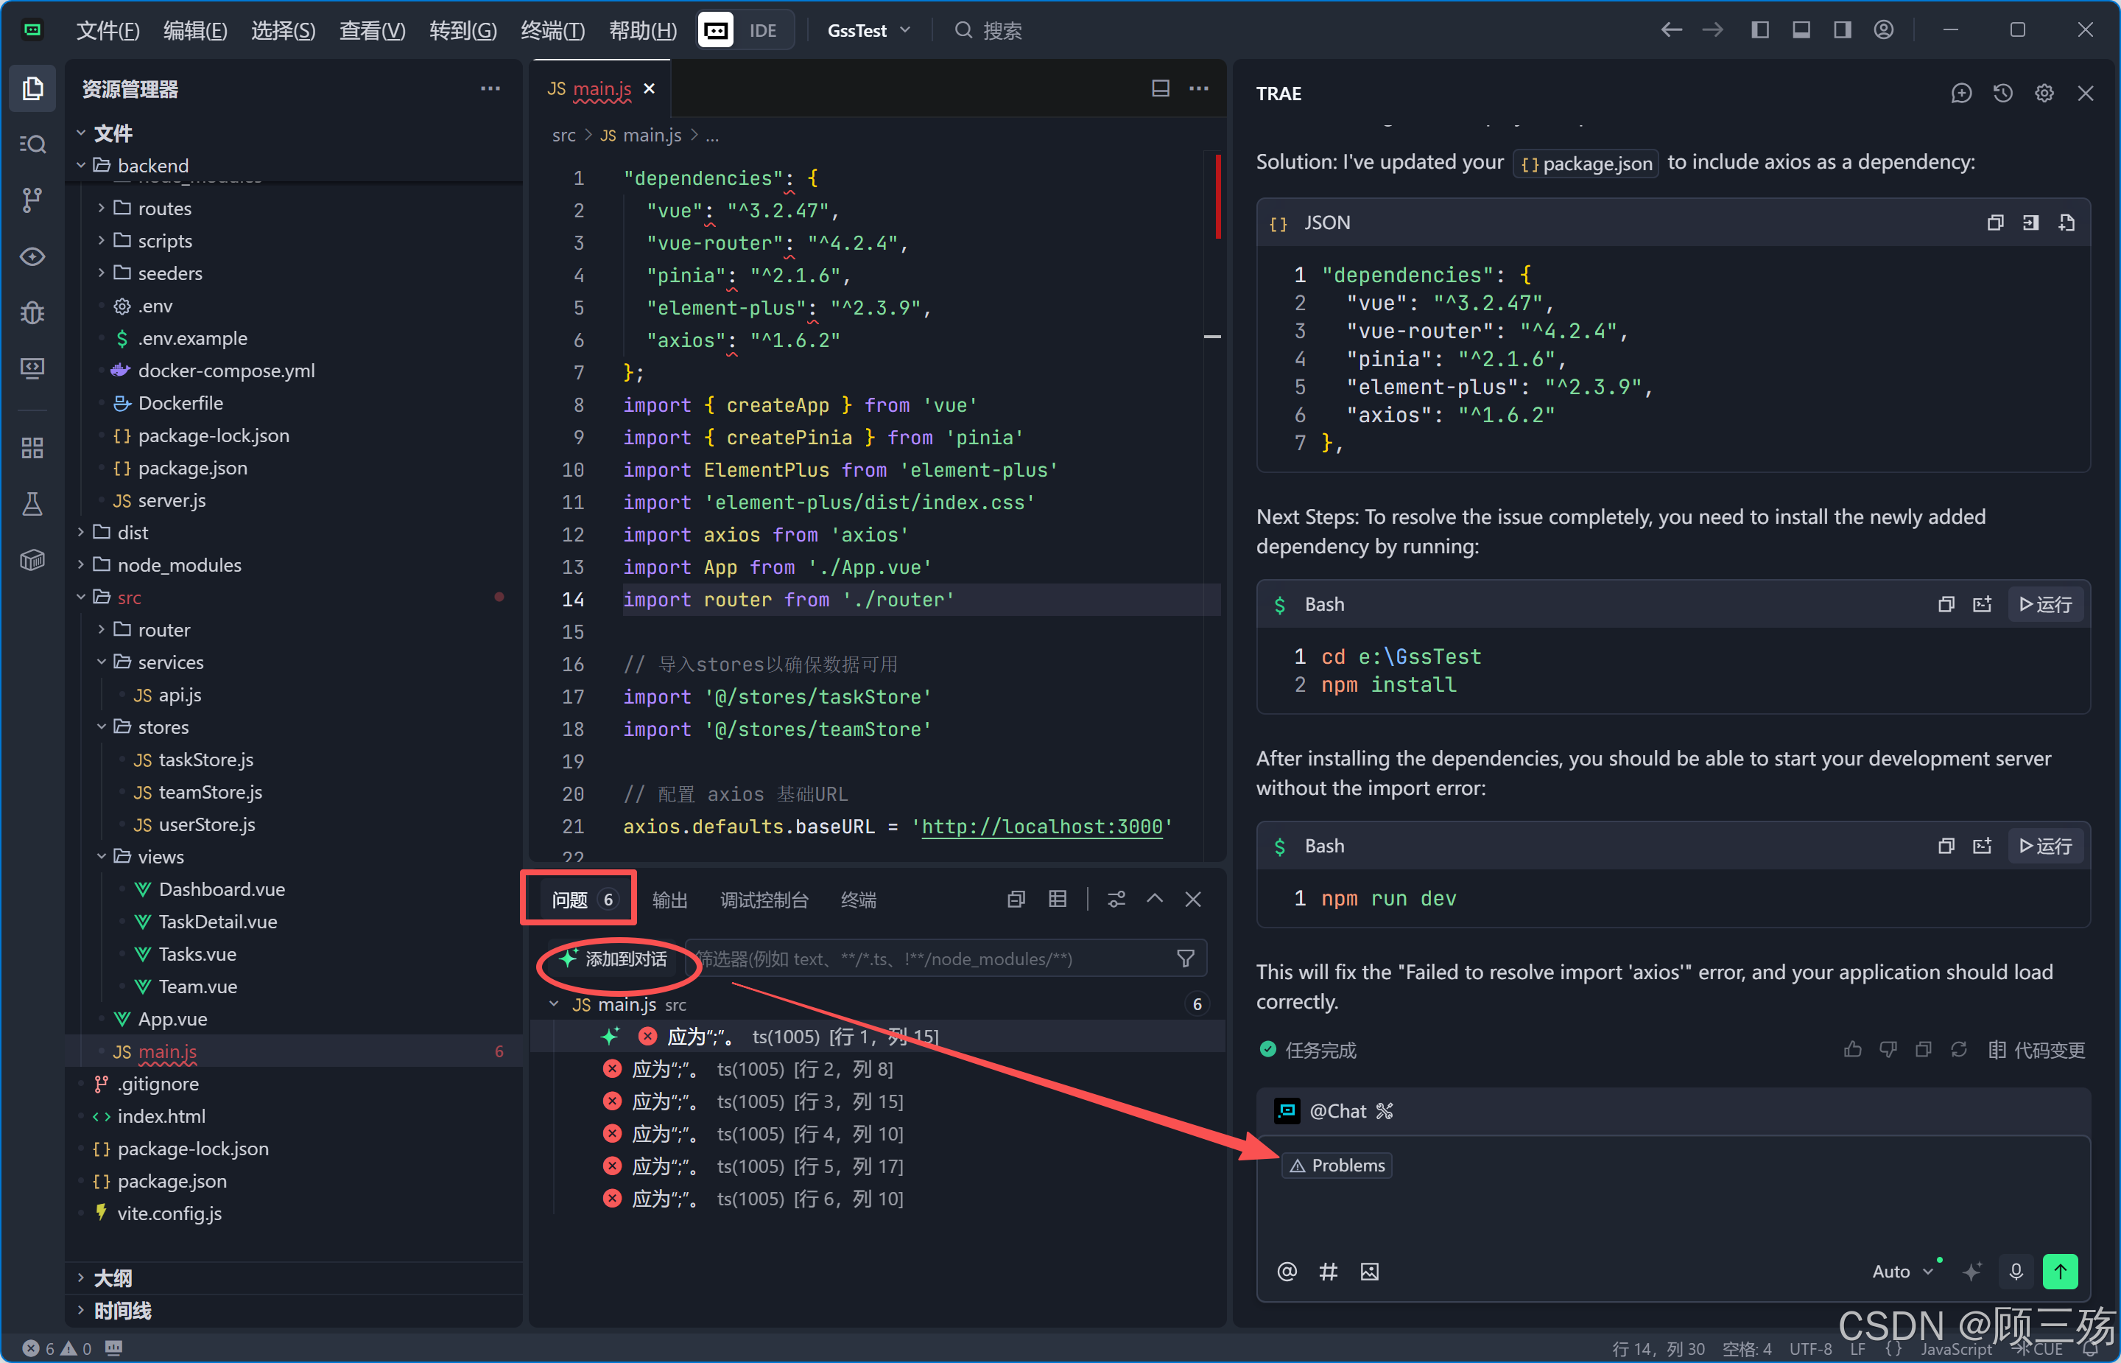Open the Run and Debug bug icon
This screenshot has width=2121, height=1363.
[32, 312]
